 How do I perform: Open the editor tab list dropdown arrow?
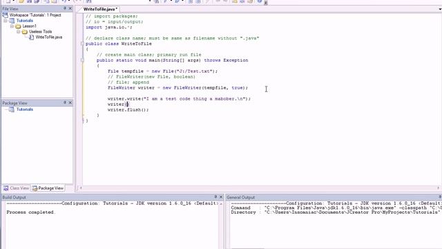point(440,9)
